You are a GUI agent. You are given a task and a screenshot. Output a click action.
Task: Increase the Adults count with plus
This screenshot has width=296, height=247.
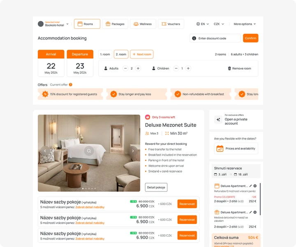pos(138,68)
